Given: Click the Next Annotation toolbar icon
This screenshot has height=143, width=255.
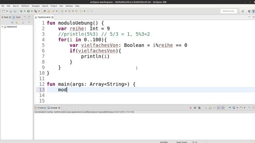Looking at the screenshot, I should [62, 11].
